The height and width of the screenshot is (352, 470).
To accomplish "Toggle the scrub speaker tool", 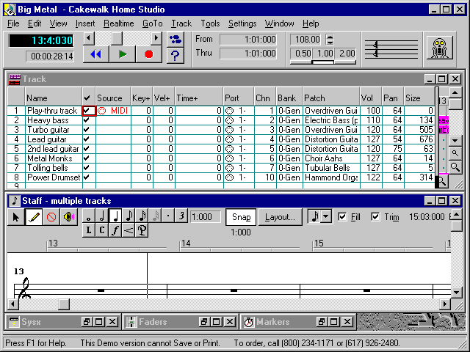I will (68, 217).
